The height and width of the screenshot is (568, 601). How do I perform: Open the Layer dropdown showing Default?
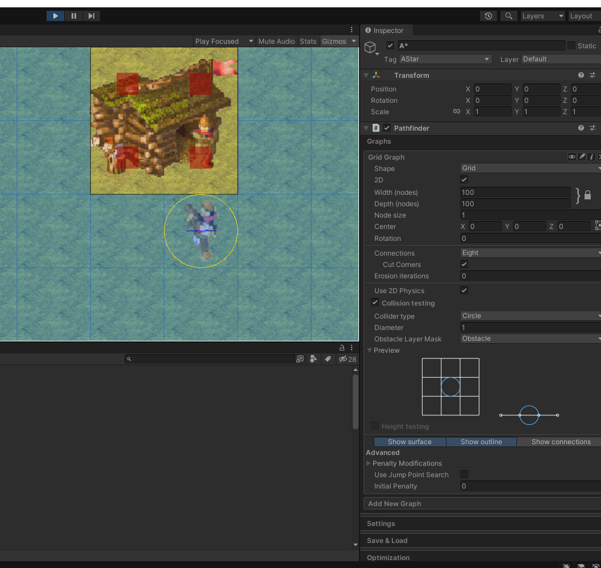561,59
